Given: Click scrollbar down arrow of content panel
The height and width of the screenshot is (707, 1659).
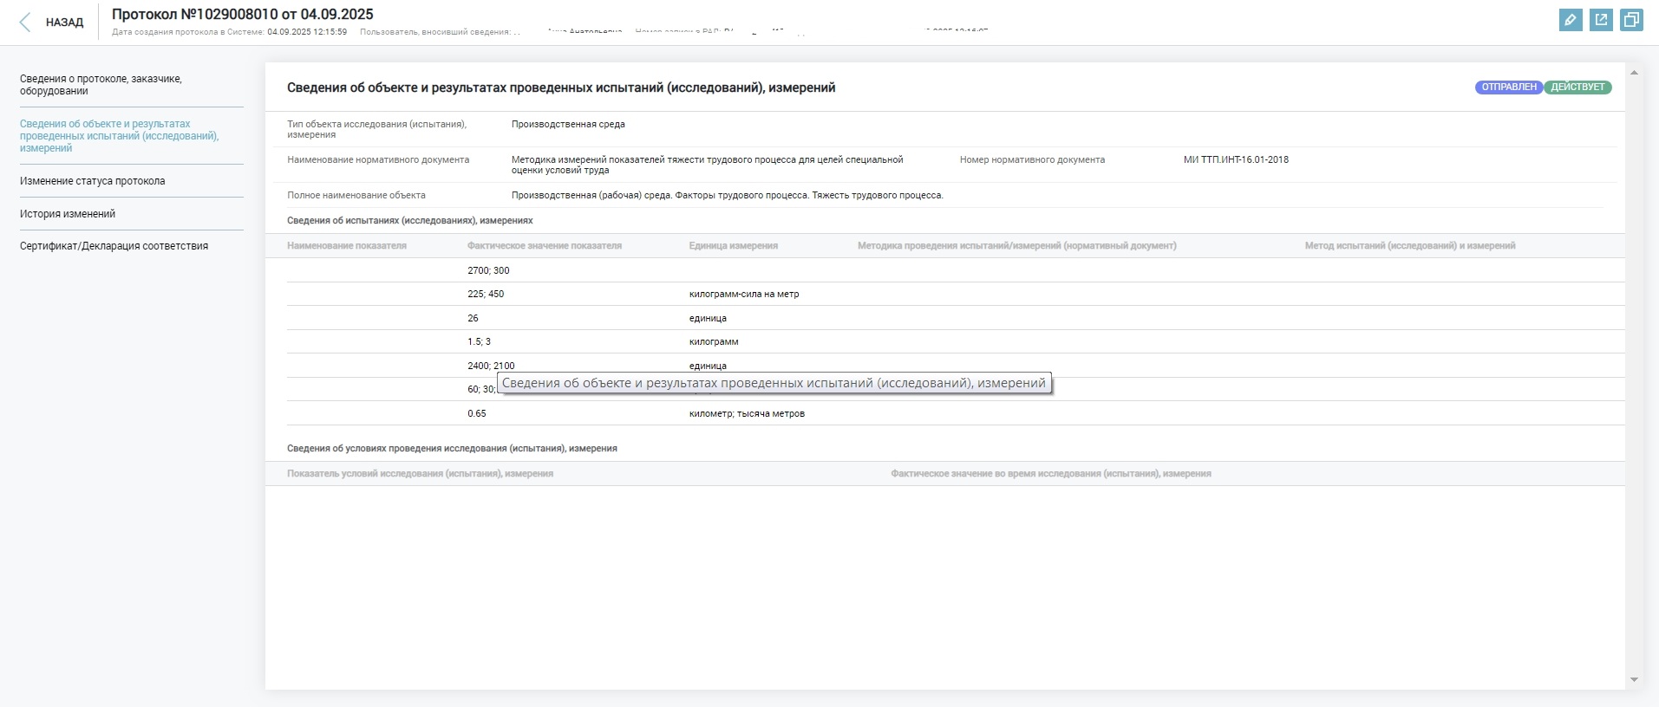Looking at the screenshot, I should (1635, 680).
